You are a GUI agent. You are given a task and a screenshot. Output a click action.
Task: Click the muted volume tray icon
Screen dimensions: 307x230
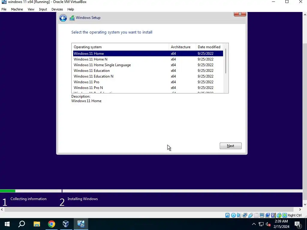[x=268, y=224]
